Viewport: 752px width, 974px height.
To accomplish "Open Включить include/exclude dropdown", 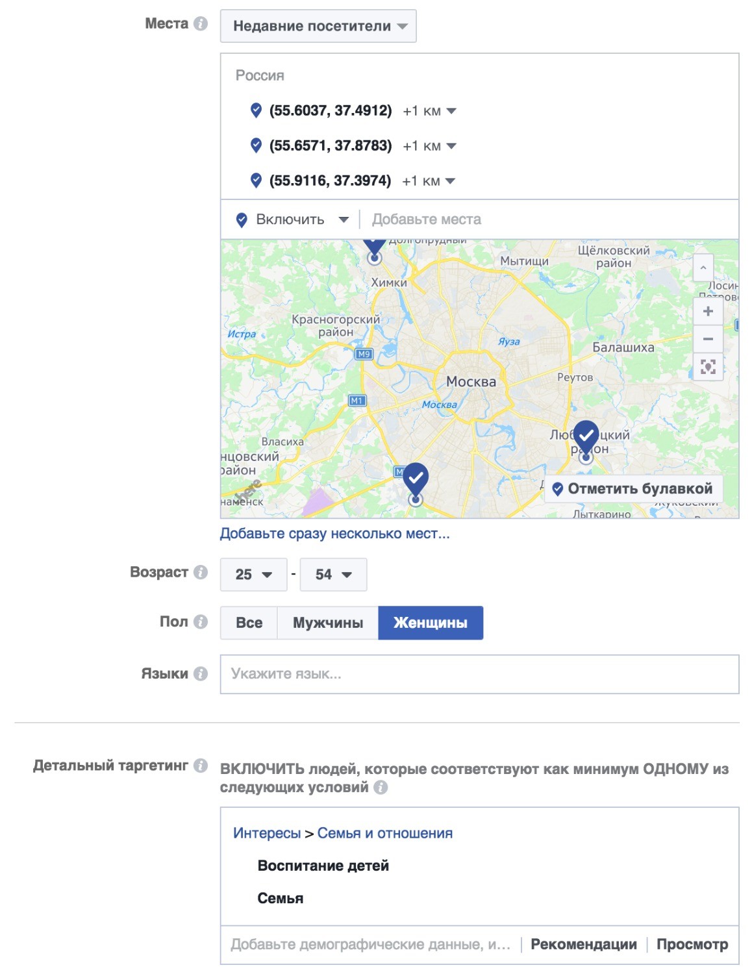I will point(292,219).
